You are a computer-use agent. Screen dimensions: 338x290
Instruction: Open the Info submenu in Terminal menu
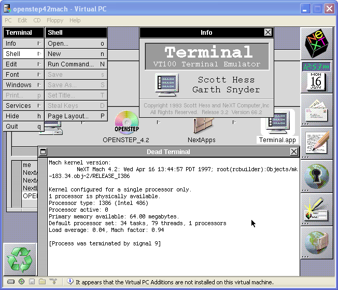click(23, 44)
